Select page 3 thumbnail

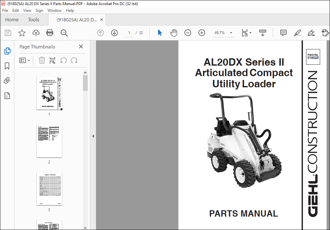pyautogui.click(x=49, y=189)
